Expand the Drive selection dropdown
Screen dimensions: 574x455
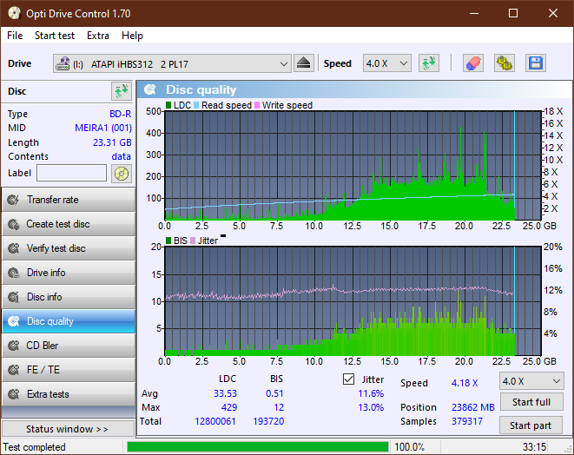tap(283, 63)
